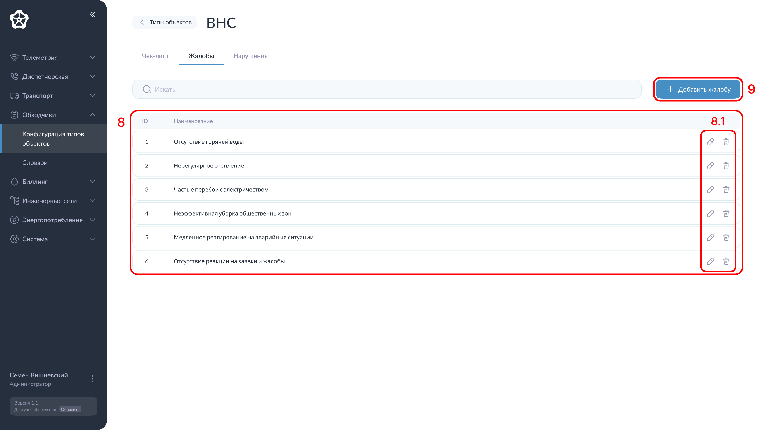The image size is (766, 430).
Task: Delete 'Отсутствие реакции на заявки и жалобы'
Action: 726,261
